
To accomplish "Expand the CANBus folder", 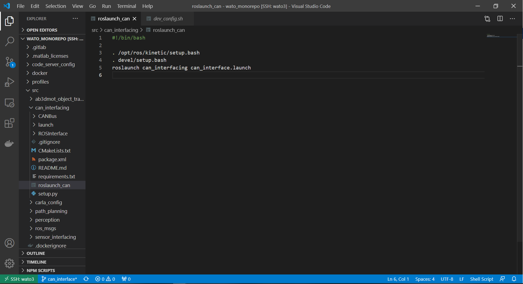I will [x=52, y=116].
